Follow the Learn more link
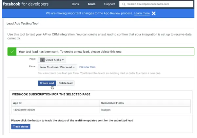Screen dimensions: 197x138 point(142,13)
